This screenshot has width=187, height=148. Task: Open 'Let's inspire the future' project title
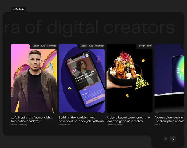(x=32, y=119)
